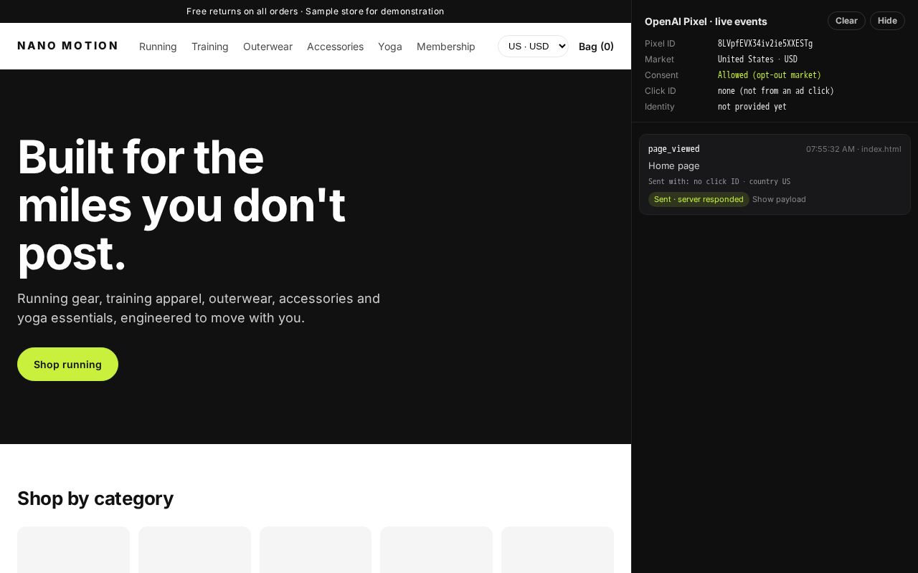Open the NANO MOTION home logo
This screenshot has height=573, width=918.
(x=67, y=46)
